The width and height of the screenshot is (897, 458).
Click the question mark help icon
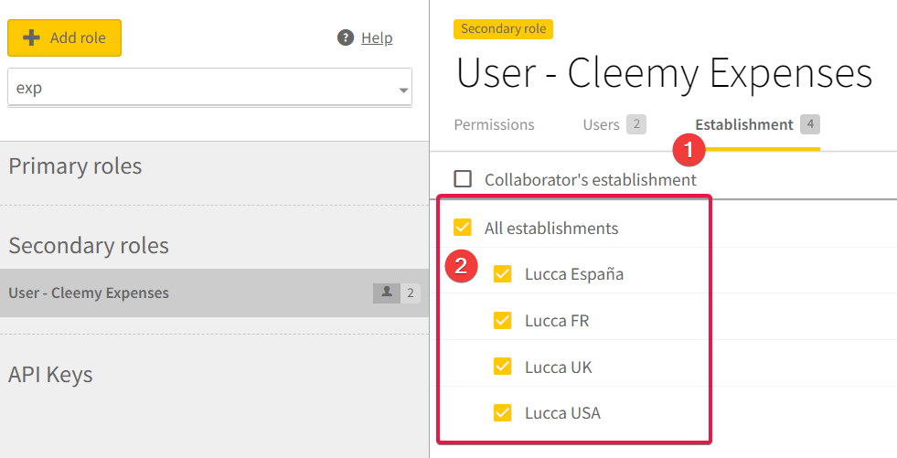click(346, 37)
